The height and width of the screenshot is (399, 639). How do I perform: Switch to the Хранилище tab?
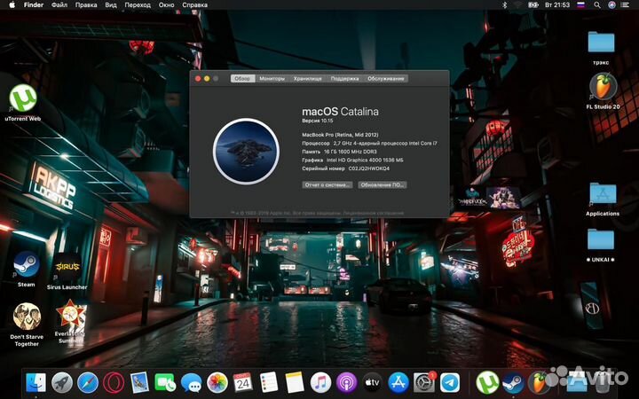(308, 79)
